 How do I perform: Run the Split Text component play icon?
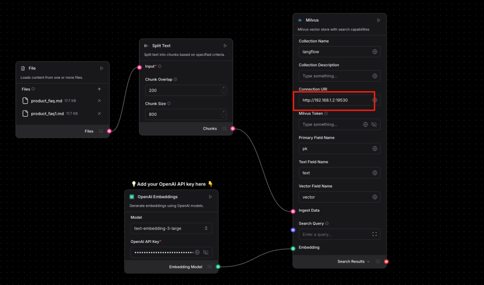225,46
